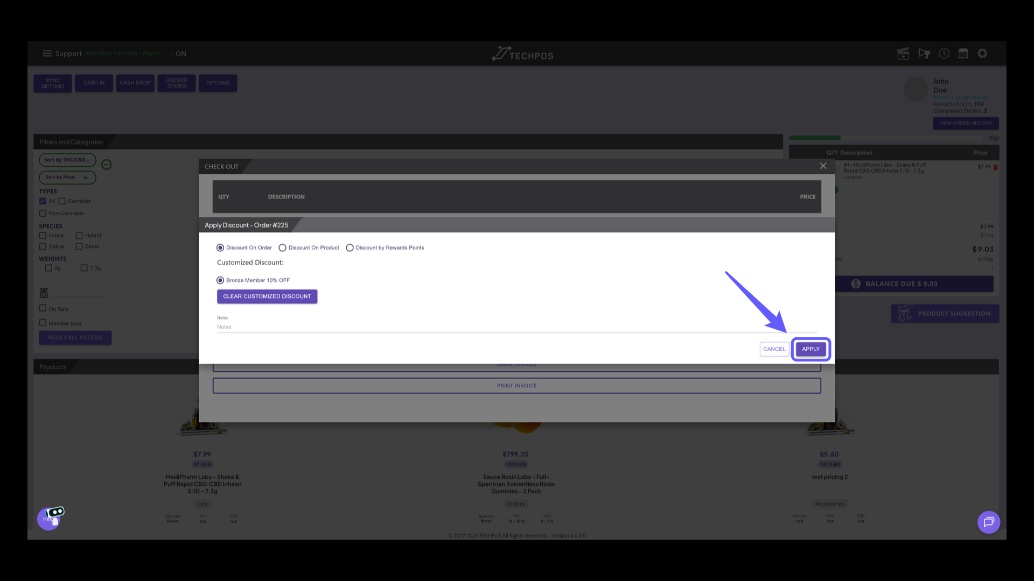Open the hamburger menu next to Support

[x=47, y=53]
